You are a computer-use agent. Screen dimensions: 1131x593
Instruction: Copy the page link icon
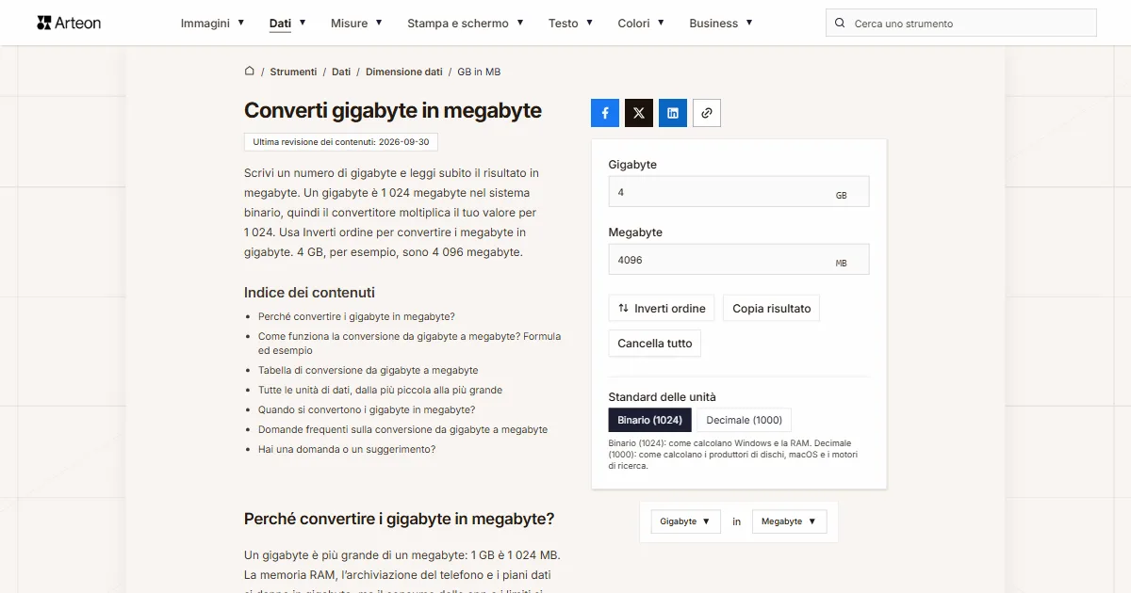pos(707,113)
